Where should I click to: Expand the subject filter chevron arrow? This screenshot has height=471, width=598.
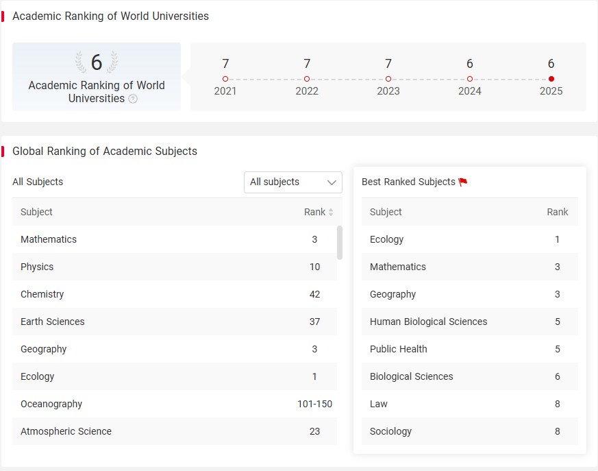point(332,182)
